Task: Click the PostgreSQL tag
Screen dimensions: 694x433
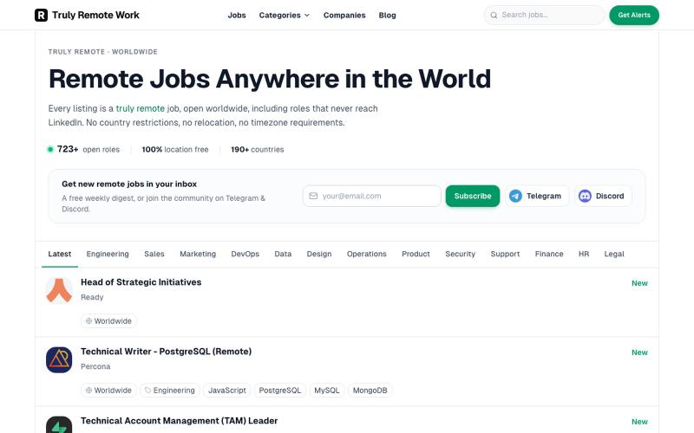Action: point(279,391)
